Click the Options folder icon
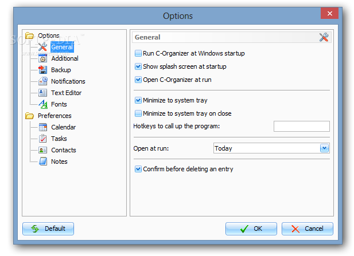354x256 pixels. pyautogui.click(x=29, y=36)
